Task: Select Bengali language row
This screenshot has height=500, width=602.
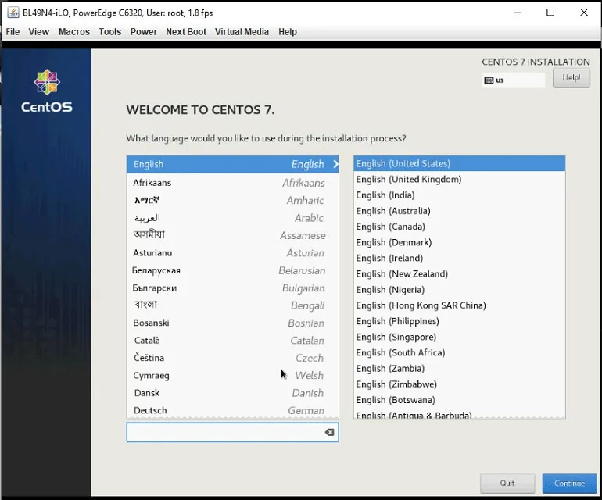Action: coord(233,305)
